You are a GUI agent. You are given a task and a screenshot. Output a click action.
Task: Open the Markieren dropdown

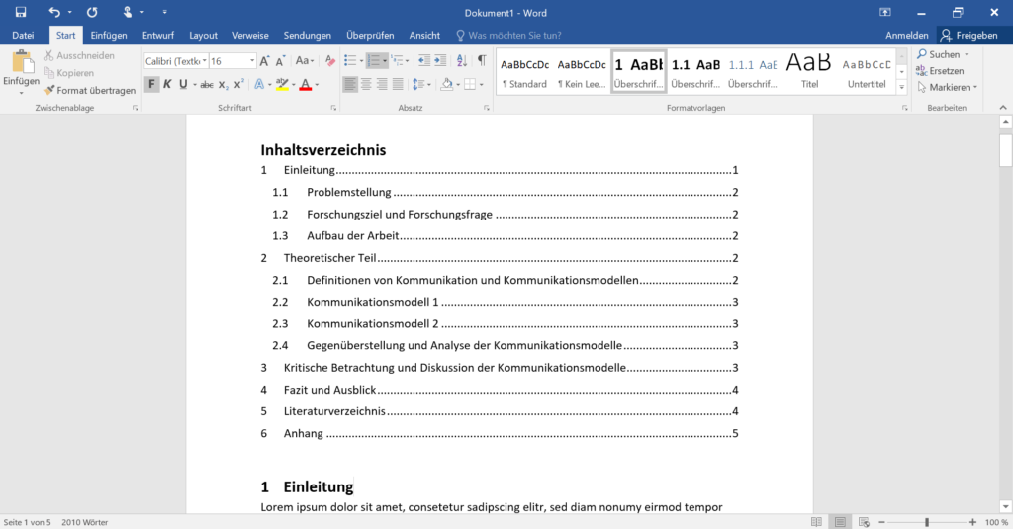click(x=947, y=87)
